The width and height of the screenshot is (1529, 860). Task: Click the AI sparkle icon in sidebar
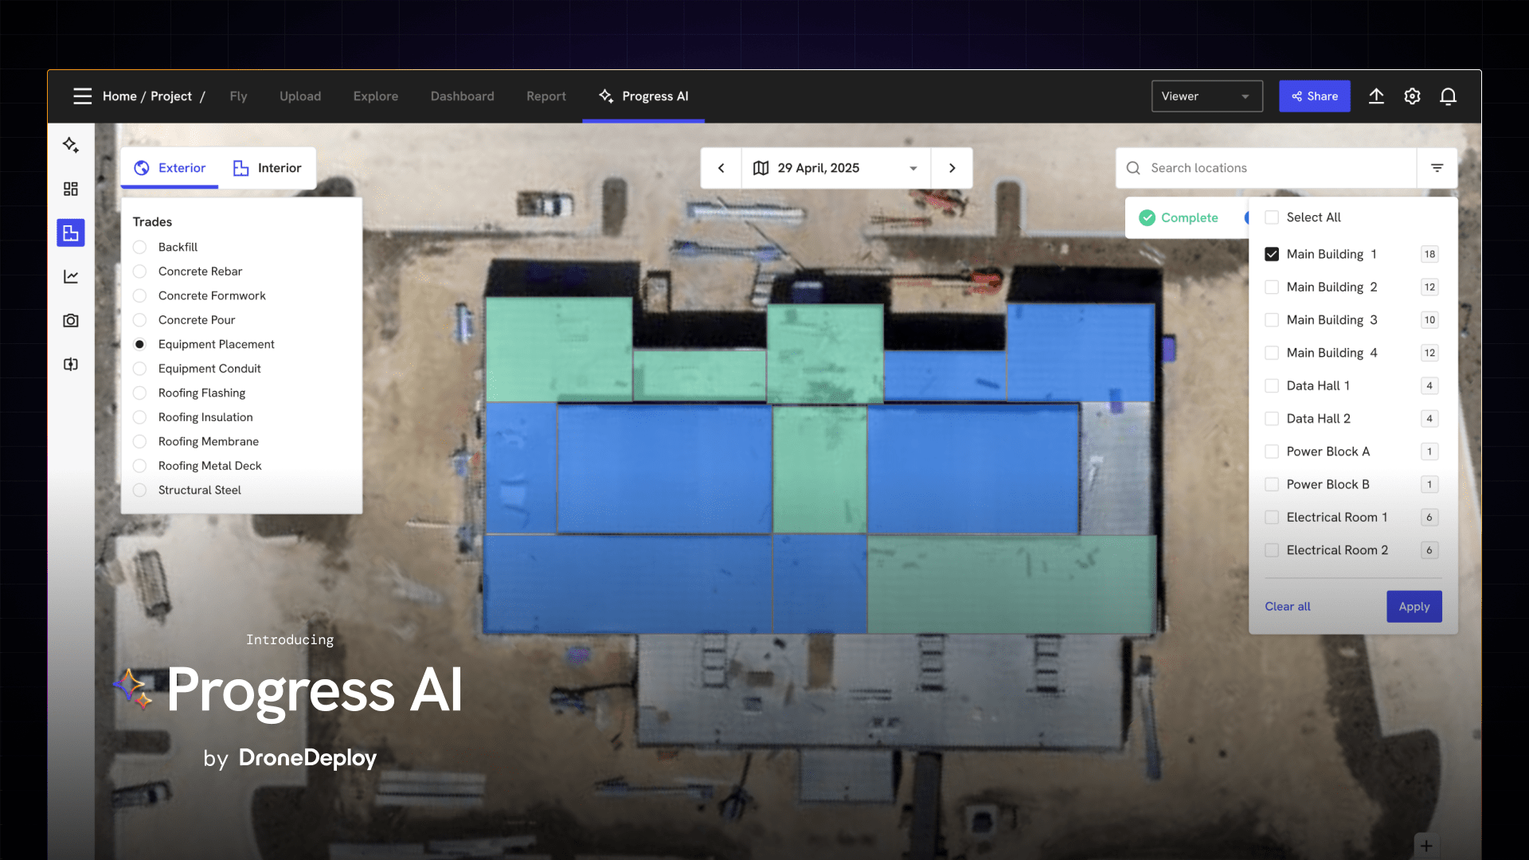pos(71,145)
